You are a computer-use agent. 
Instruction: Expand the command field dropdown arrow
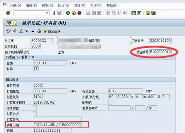coord(47,13)
